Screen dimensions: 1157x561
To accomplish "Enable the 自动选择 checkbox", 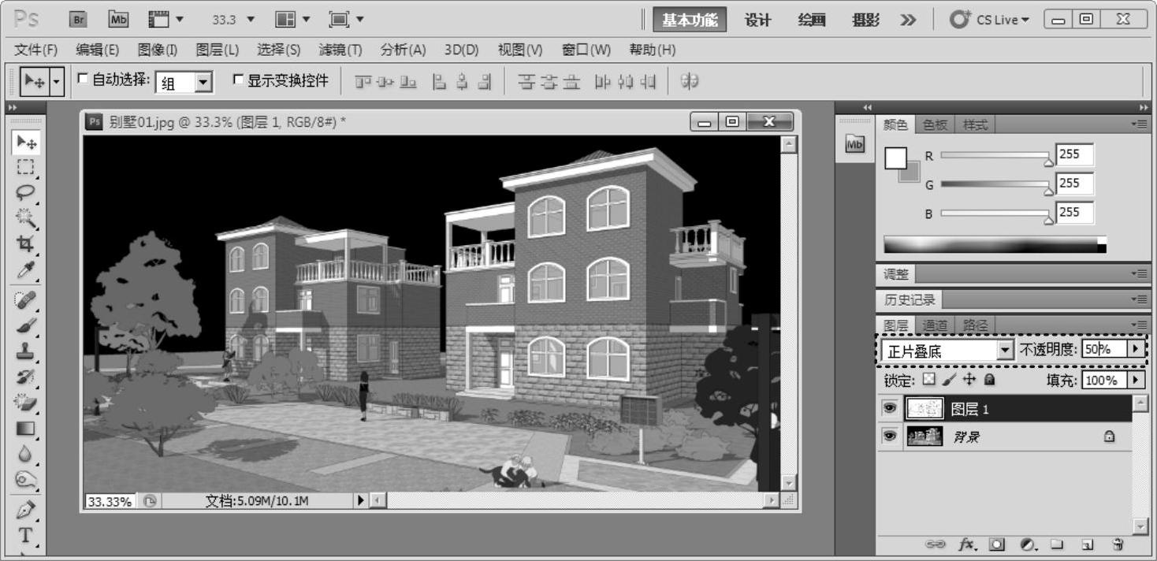I will (84, 79).
